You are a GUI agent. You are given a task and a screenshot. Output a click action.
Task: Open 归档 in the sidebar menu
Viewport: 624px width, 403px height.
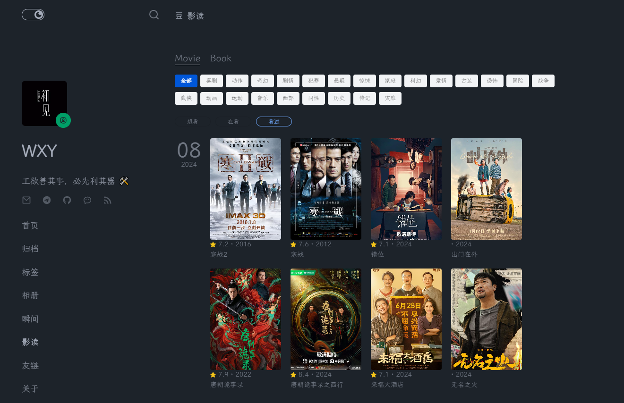(30, 249)
